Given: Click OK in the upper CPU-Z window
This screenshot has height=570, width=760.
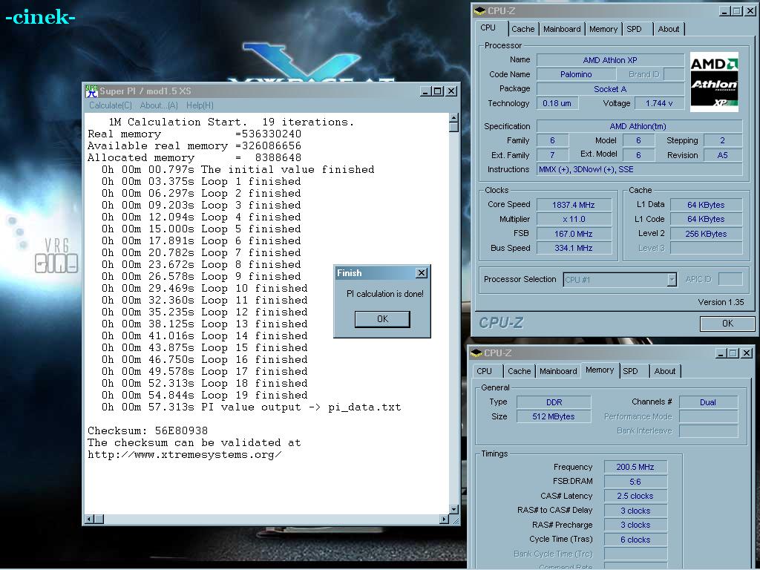Looking at the screenshot, I should pos(727,324).
